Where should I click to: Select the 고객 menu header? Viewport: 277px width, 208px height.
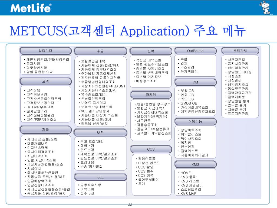(x=45, y=81)
